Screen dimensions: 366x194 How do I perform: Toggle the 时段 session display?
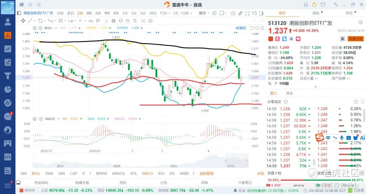(261, 173)
